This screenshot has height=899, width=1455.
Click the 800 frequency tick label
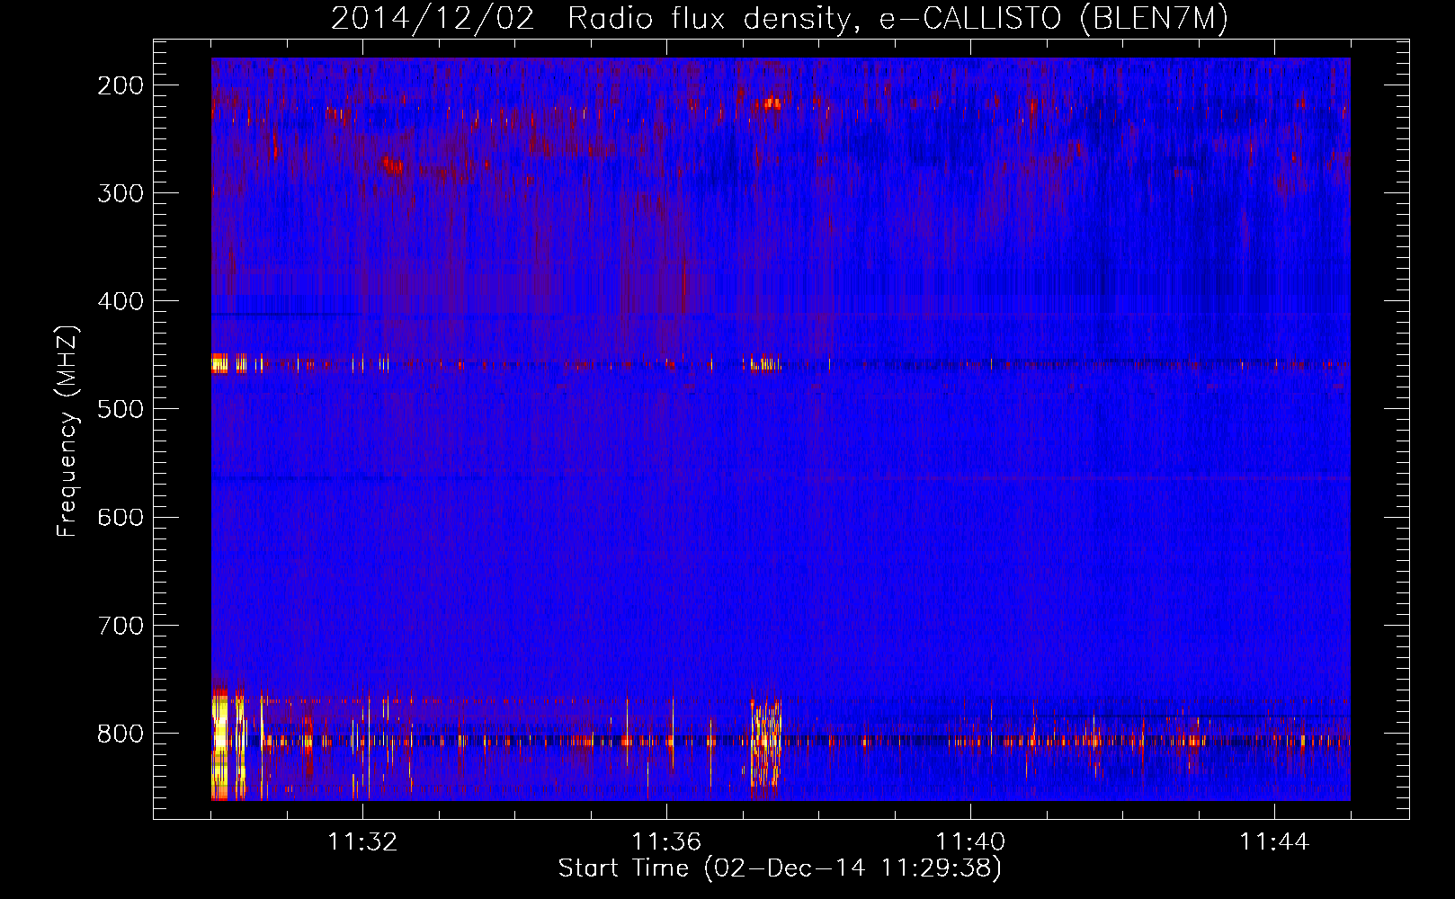[121, 734]
